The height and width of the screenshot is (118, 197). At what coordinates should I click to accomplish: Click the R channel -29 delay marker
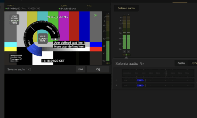[x=140, y=85]
